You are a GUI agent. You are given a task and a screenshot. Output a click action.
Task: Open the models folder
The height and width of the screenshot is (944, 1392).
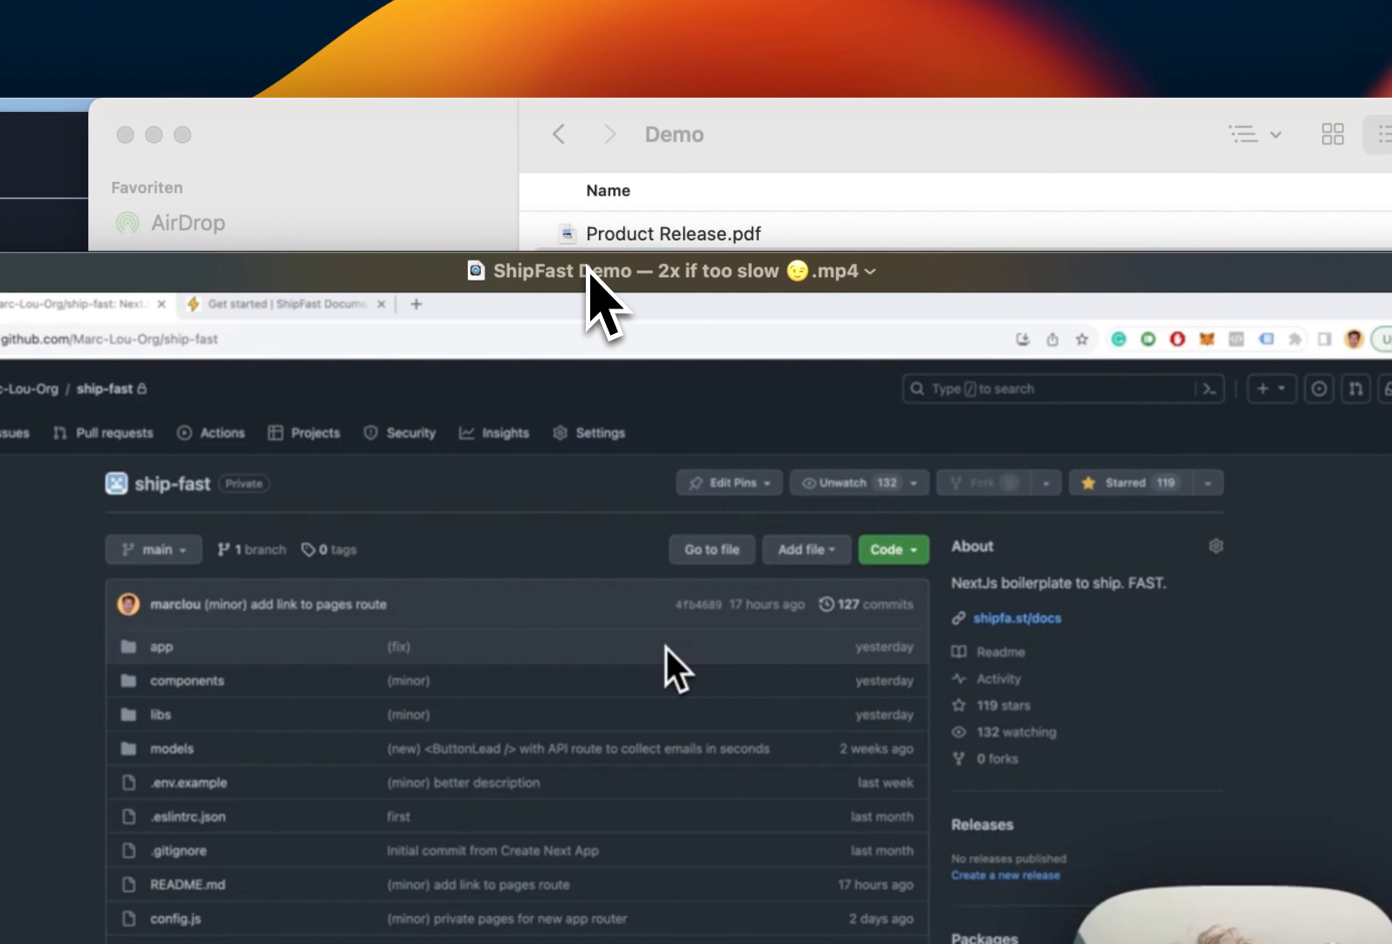pos(171,748)
